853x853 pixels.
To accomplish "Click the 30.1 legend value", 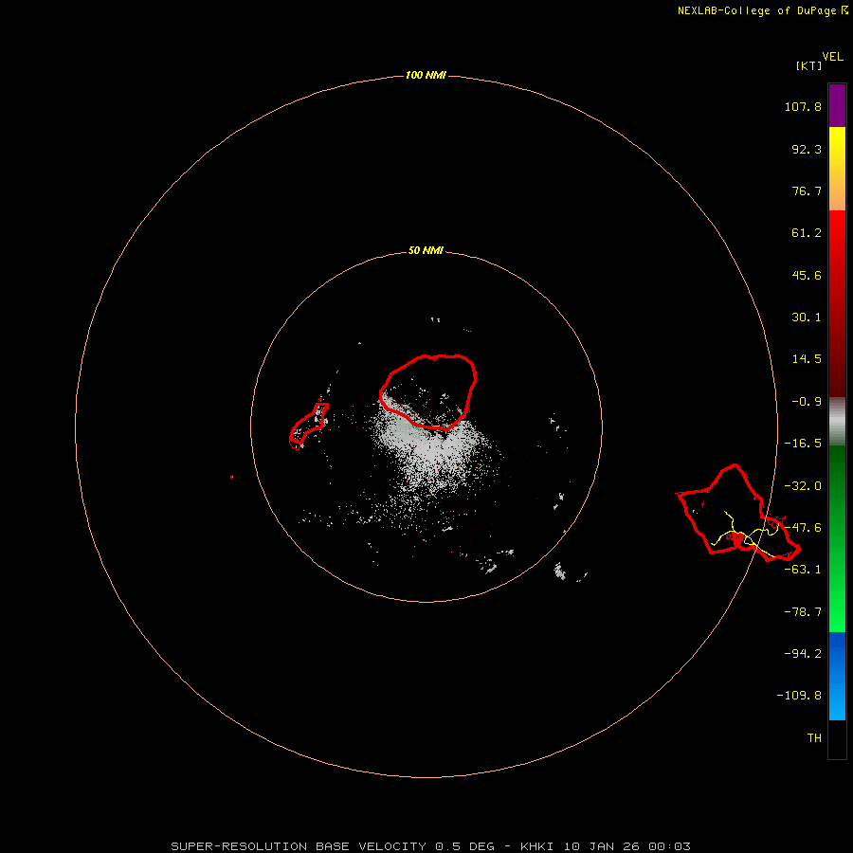I will 807,318.
